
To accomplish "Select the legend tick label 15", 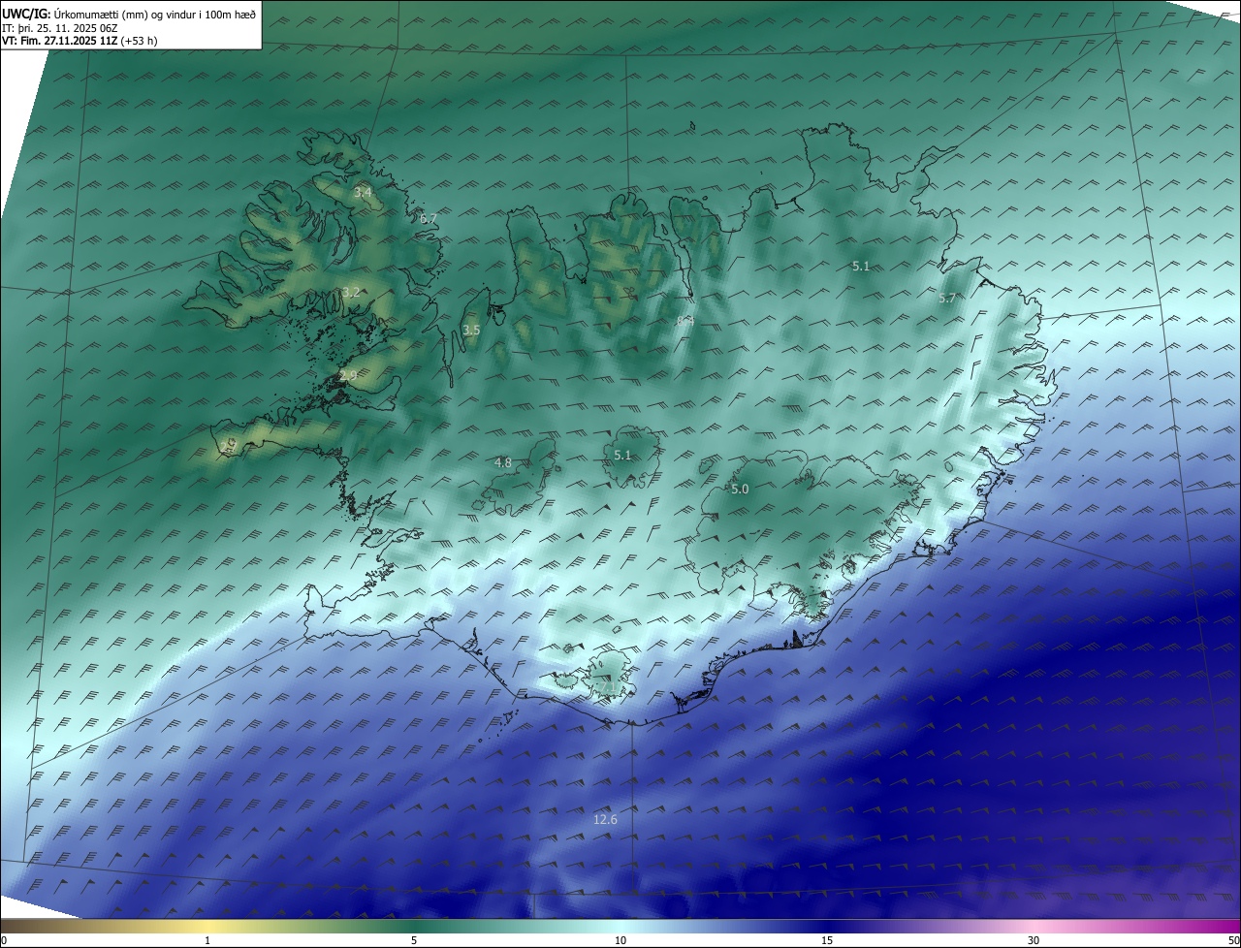I will (827, 940).
